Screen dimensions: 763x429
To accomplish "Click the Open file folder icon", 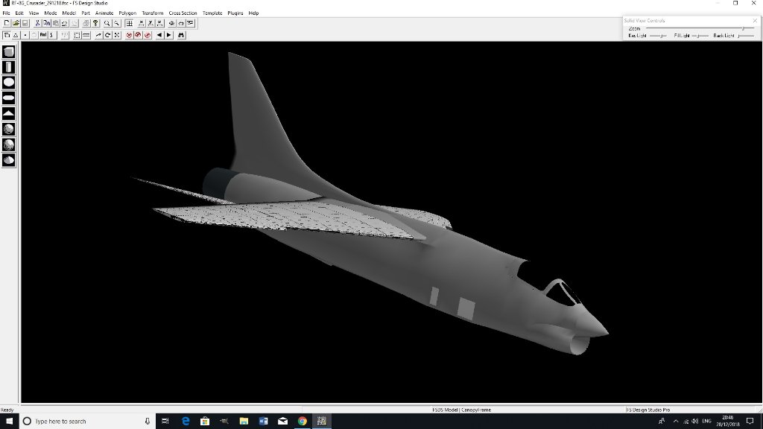I will pyautogui.click(x=16, y=24).
